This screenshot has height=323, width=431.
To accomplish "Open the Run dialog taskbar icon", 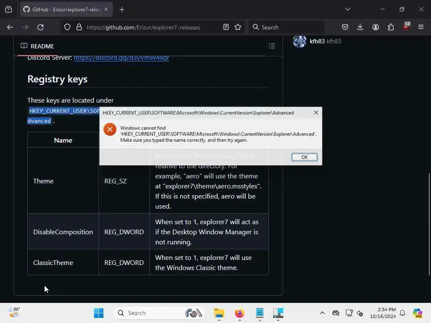I will [x=278, y=313].
